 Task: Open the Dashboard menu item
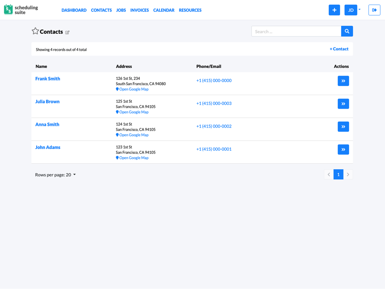(74, 10)
